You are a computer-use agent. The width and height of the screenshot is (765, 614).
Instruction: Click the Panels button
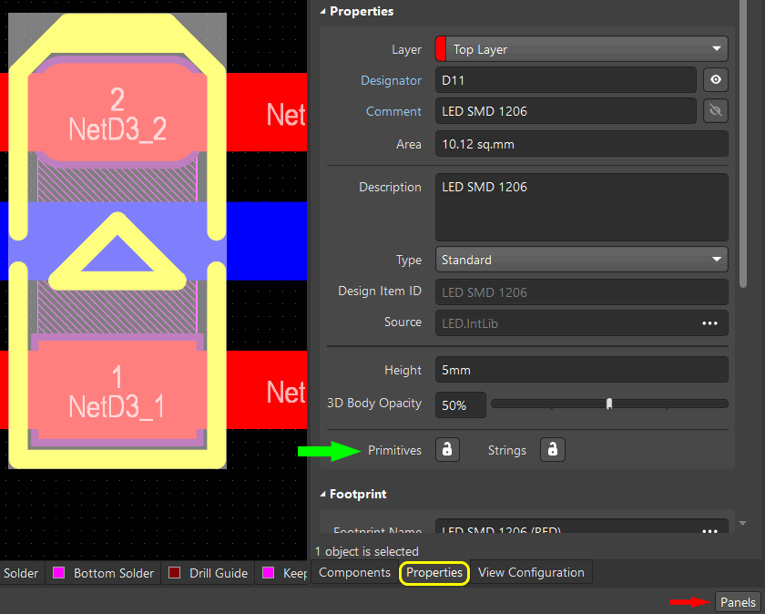pos(738,602)
